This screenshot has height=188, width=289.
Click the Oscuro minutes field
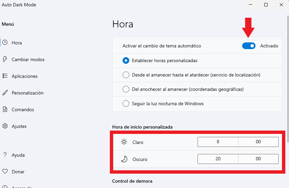[x=258, y=159]
